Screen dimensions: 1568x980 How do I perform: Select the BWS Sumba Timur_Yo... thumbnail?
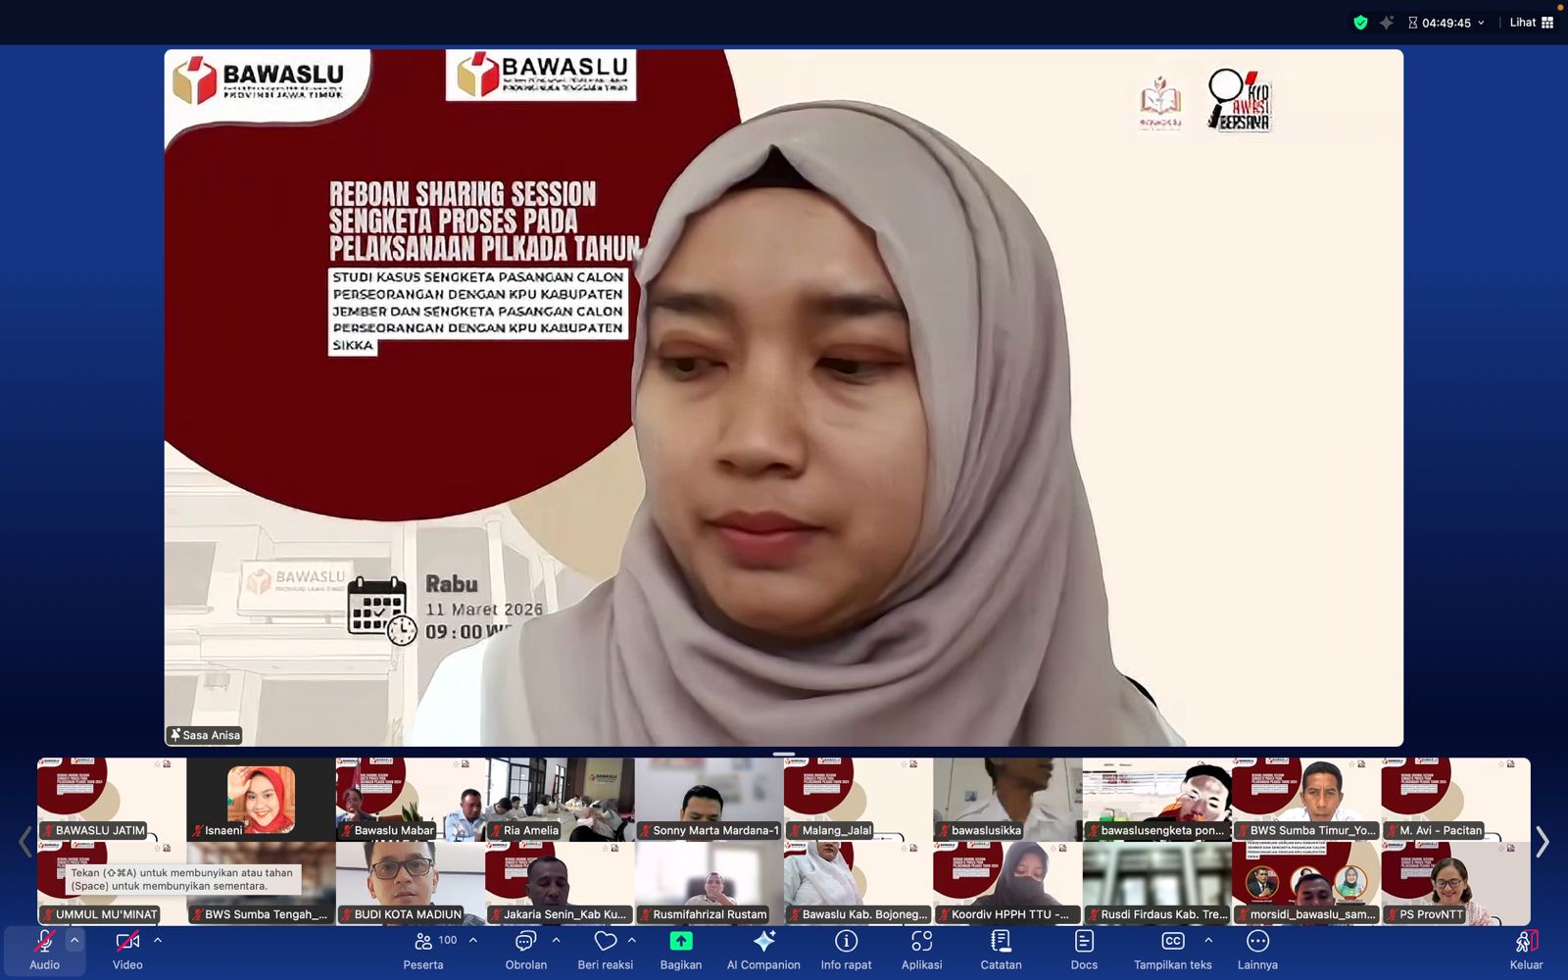(x=1306, y=799)
